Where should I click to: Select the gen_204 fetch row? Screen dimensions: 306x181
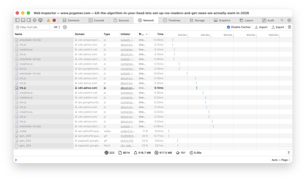pyautogui.click(x=153, y=146)
